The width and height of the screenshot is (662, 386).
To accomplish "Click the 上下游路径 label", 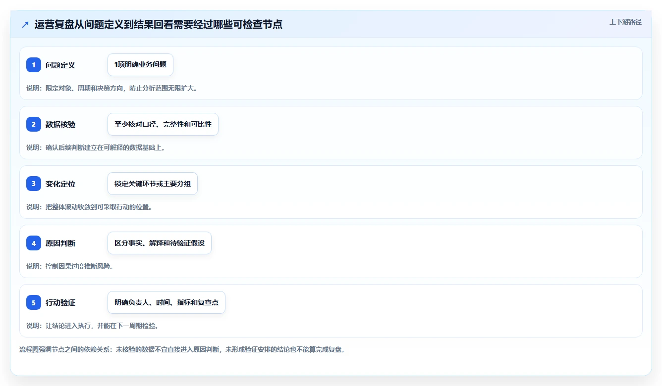I will [x=625, y=22].
